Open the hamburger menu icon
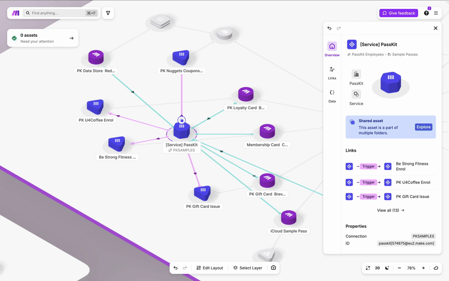This screenshot has width=449, height=281. [x=436, y=13]
